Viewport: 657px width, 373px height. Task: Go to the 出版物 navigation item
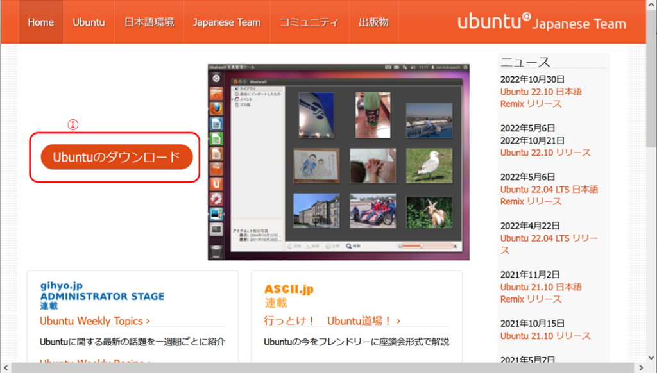373,22
